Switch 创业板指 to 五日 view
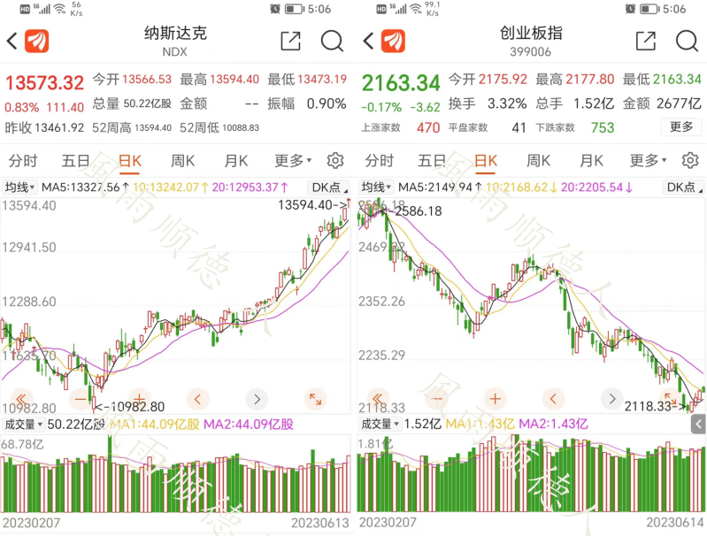This screenshot has width=707, height=536. [x=432, y=160]
